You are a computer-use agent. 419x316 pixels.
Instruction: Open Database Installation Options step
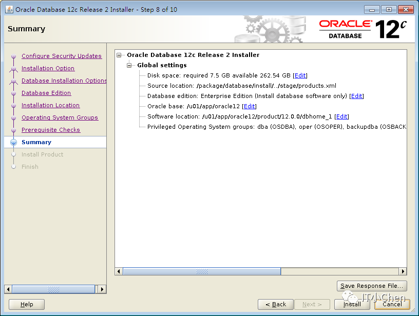(x=64, y=81)
